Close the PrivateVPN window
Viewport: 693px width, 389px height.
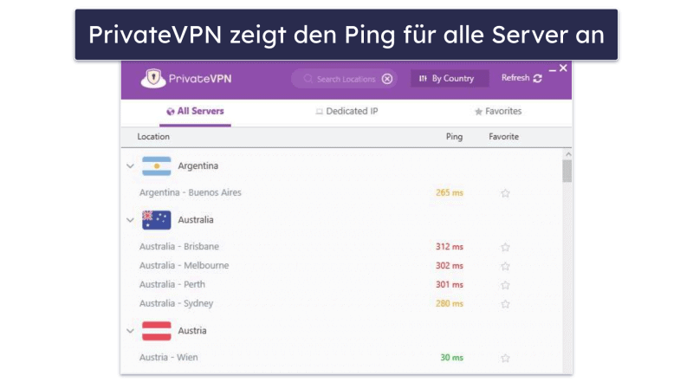tap(563, 68)
